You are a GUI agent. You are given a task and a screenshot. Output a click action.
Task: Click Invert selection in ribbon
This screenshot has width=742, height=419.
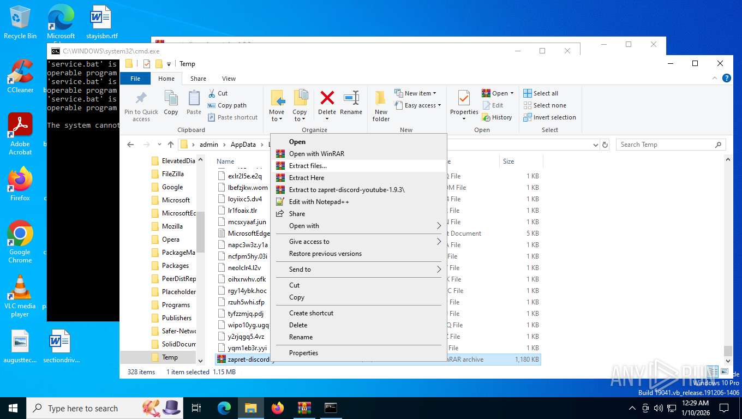pyautogui.click(x=549, y=117)
